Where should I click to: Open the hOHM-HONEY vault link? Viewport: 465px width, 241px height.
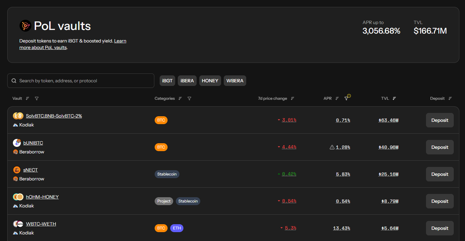pyautogui.click(x=42, y=197)
